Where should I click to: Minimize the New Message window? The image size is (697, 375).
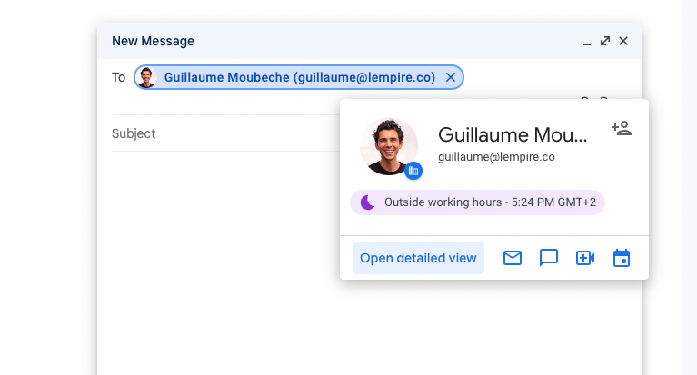[587, 42]
